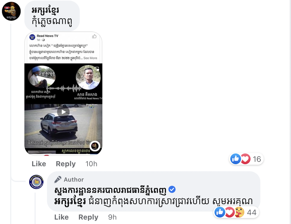The image size is (291, 224).
Task: Click the blue verified badge icon
Action: click(172, 189)
